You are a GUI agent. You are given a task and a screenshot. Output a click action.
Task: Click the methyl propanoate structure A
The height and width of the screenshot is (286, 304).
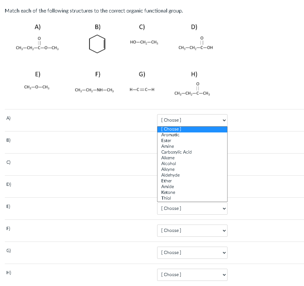(37, 44)
